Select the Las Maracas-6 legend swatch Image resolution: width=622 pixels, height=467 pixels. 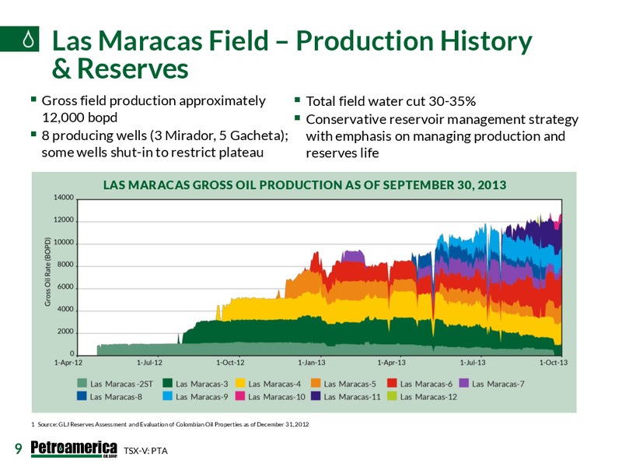pos(392,383)
